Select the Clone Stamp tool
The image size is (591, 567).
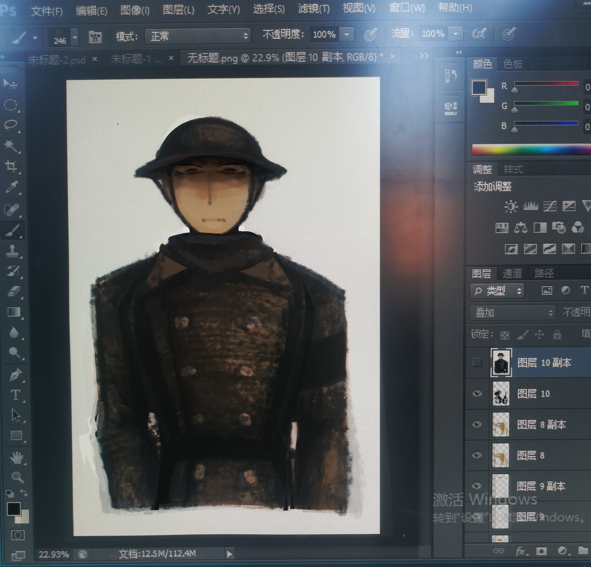point(13,251)
